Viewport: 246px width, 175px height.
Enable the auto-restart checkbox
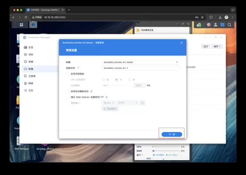(68, 91)
